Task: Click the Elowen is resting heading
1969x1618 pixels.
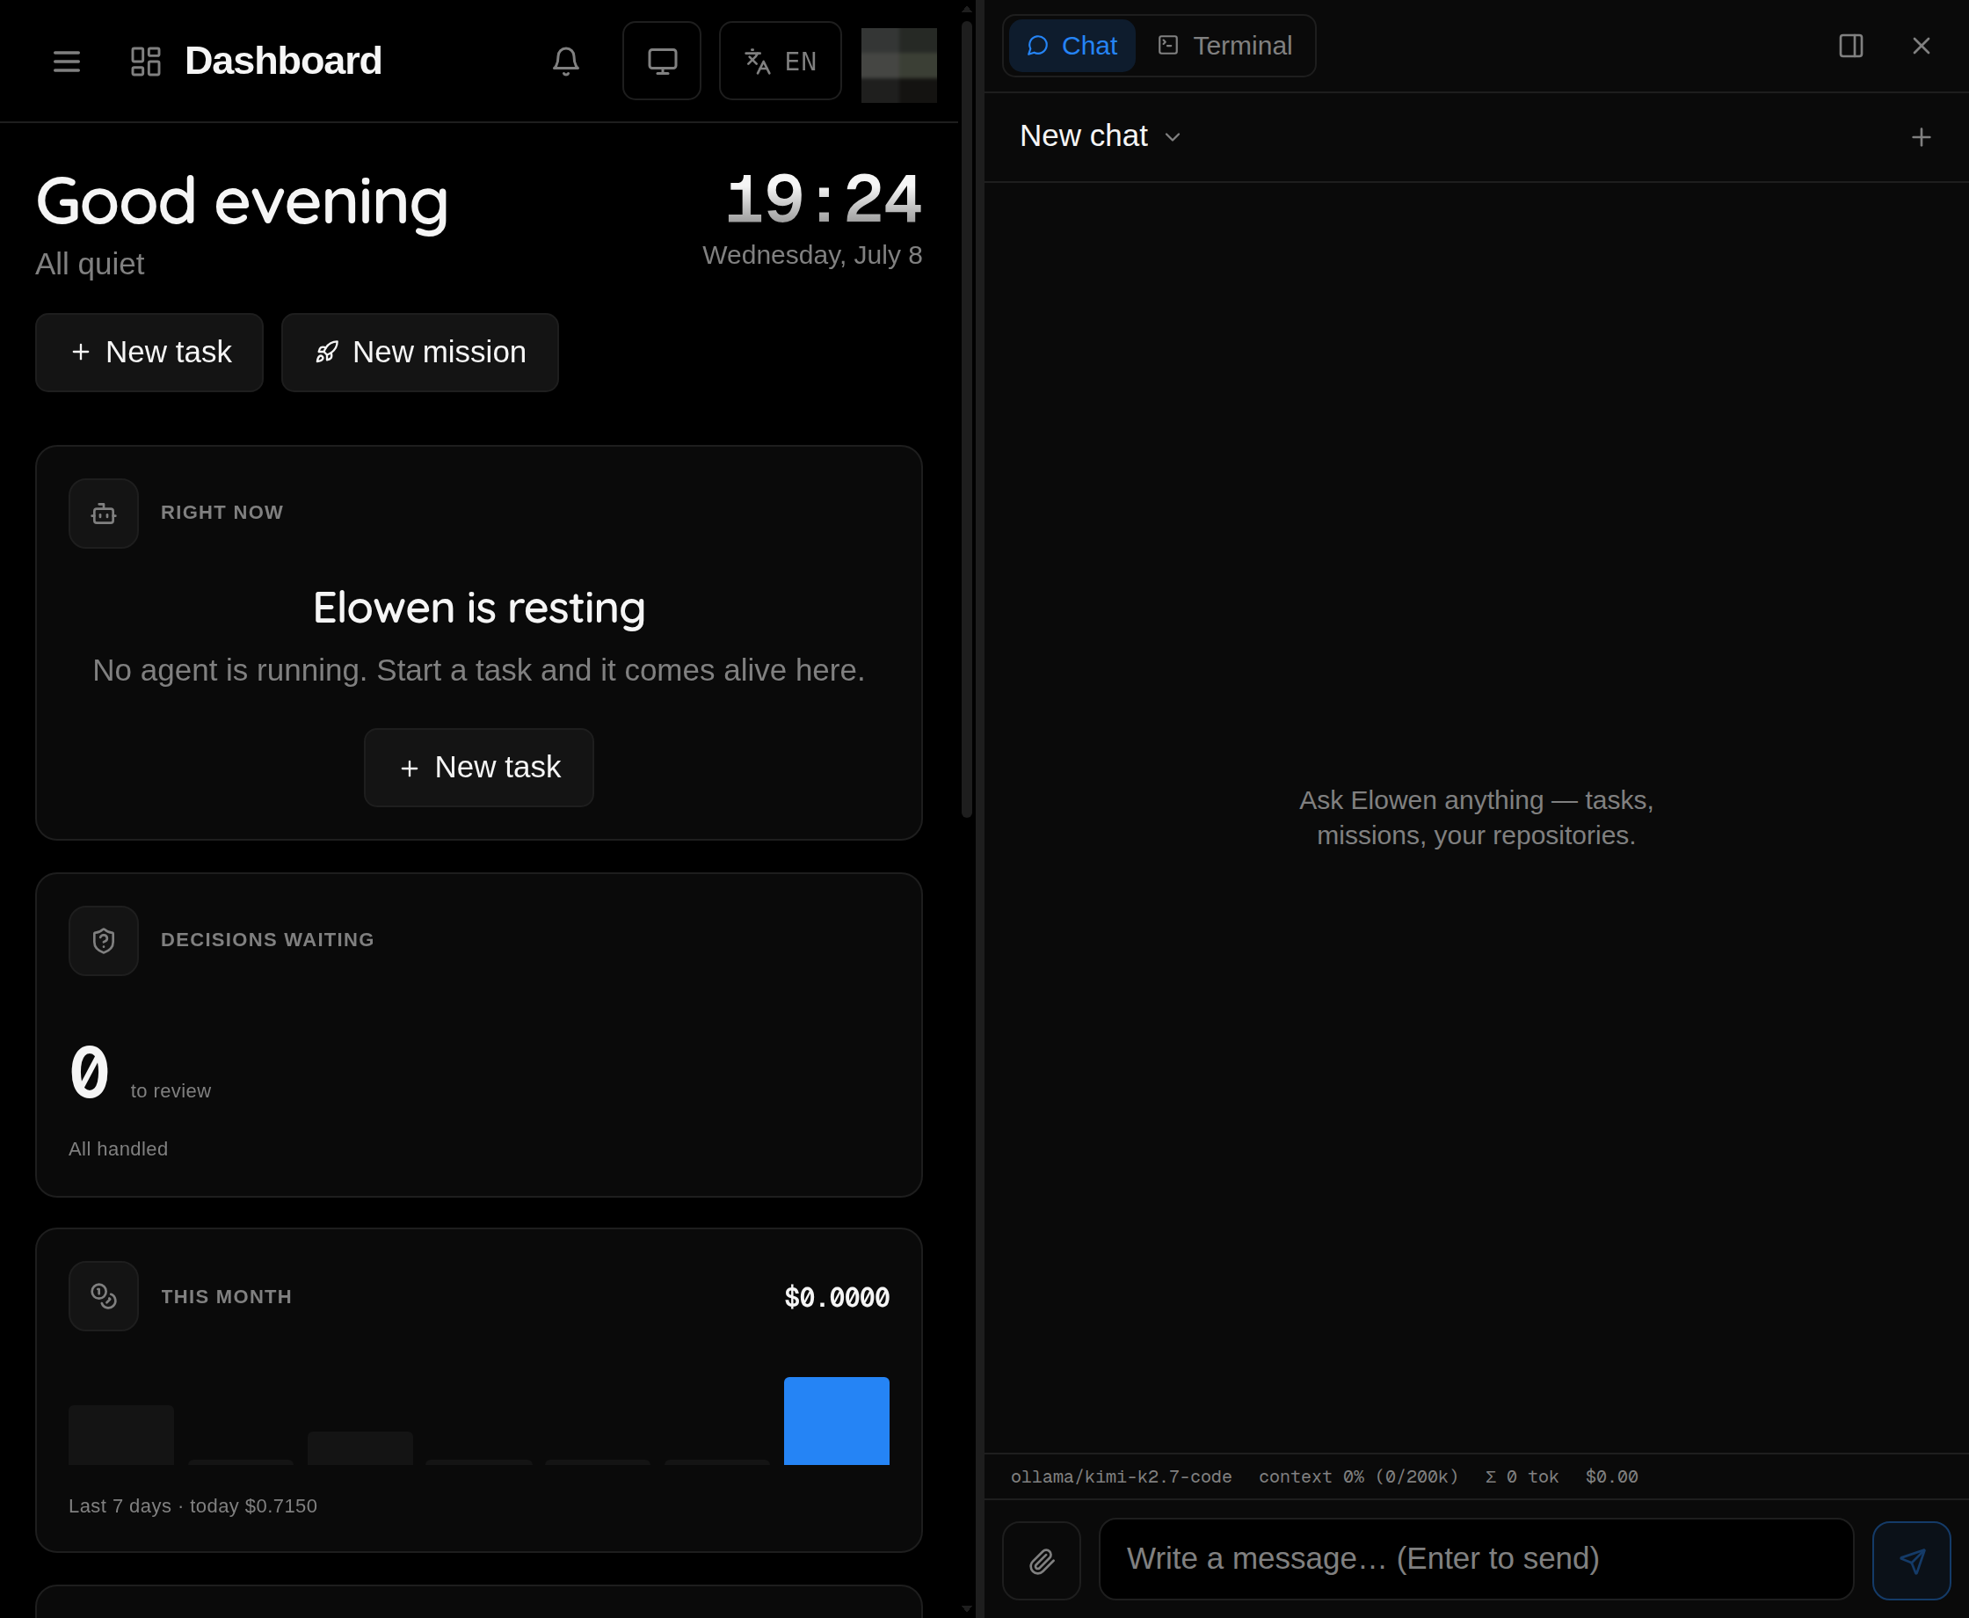Action: pyautogui.click(x=479, y=608)
